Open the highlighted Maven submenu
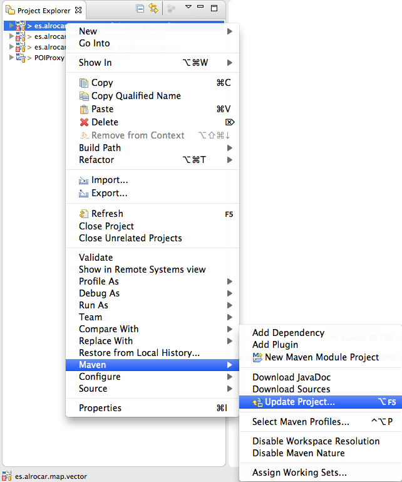 (x=152, y=365)
